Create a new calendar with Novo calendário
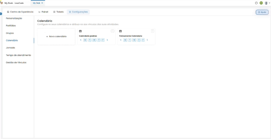Viewport: 271px width, 139px height. 56,36
